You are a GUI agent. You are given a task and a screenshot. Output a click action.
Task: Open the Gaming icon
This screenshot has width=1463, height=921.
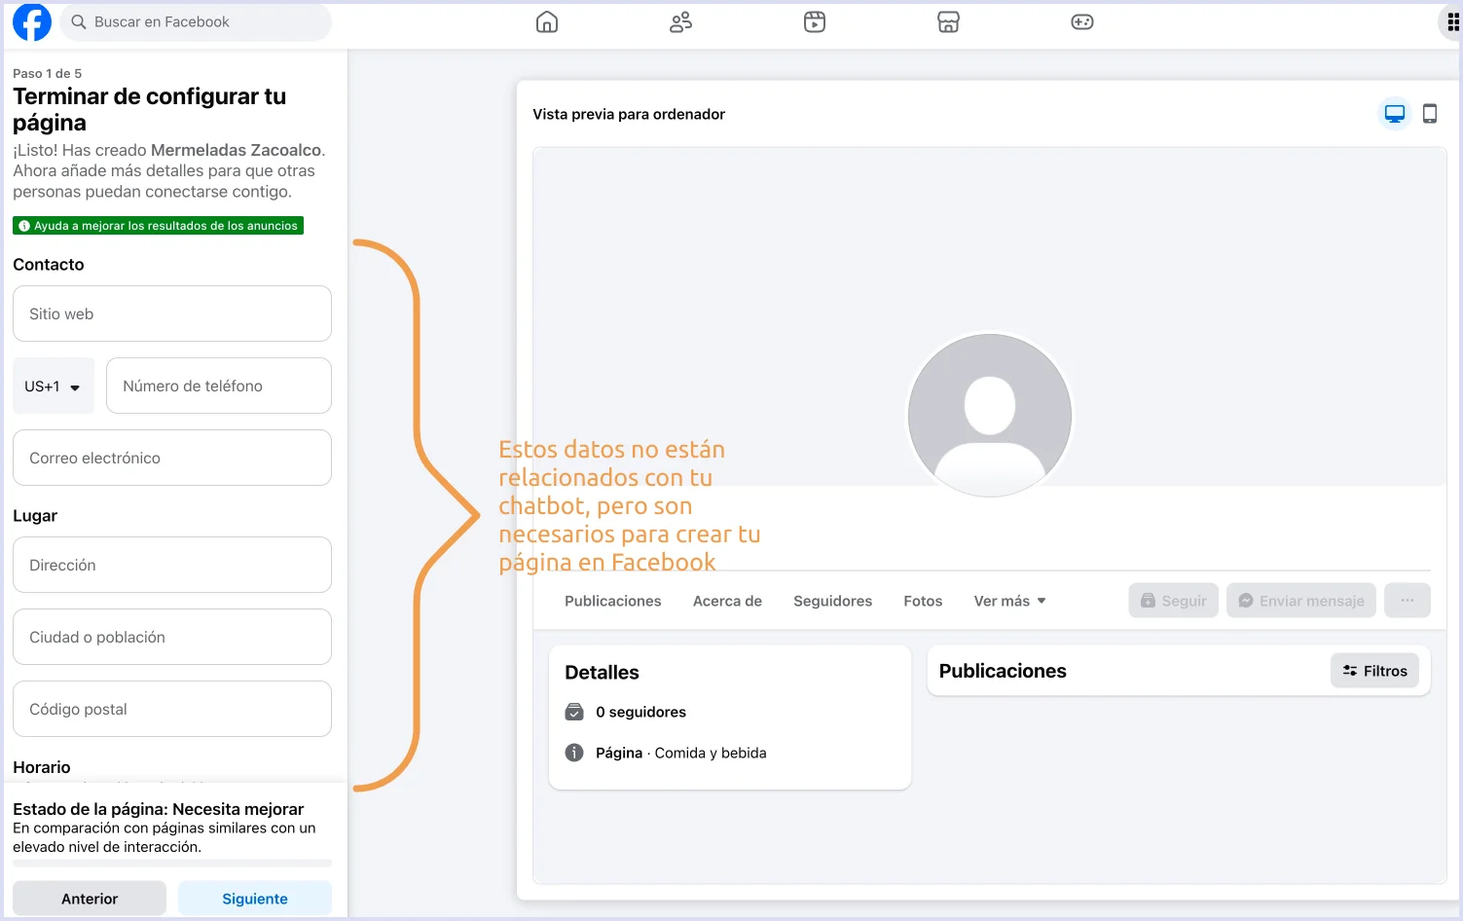pos(1082,22)
